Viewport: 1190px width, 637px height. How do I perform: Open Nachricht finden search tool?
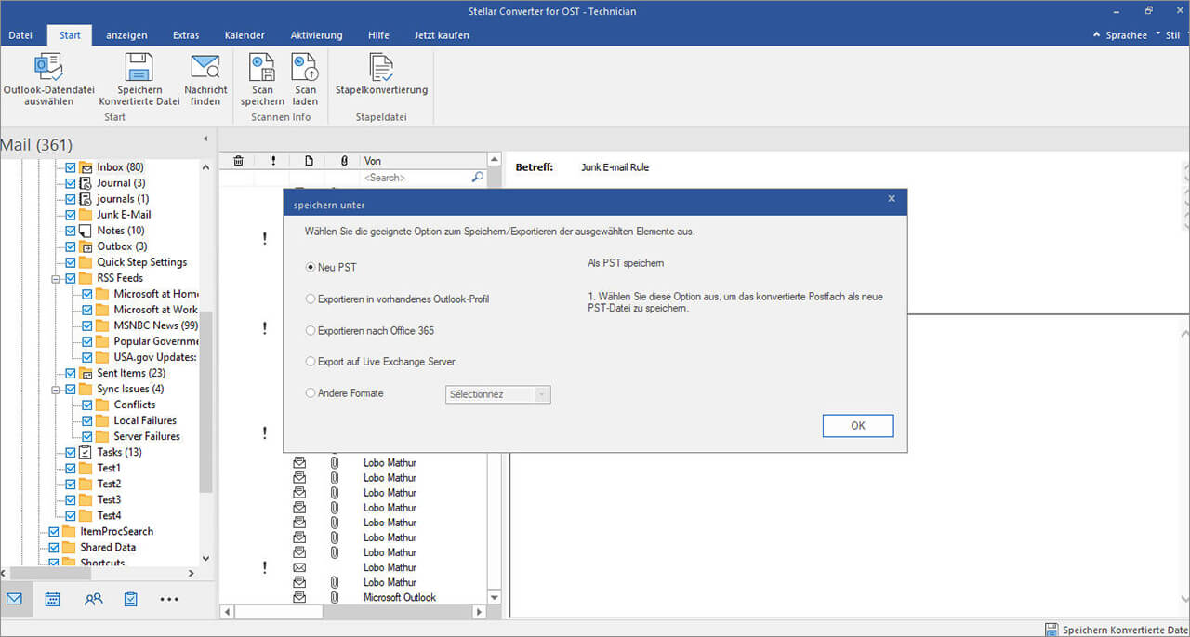tap(205, 80)
